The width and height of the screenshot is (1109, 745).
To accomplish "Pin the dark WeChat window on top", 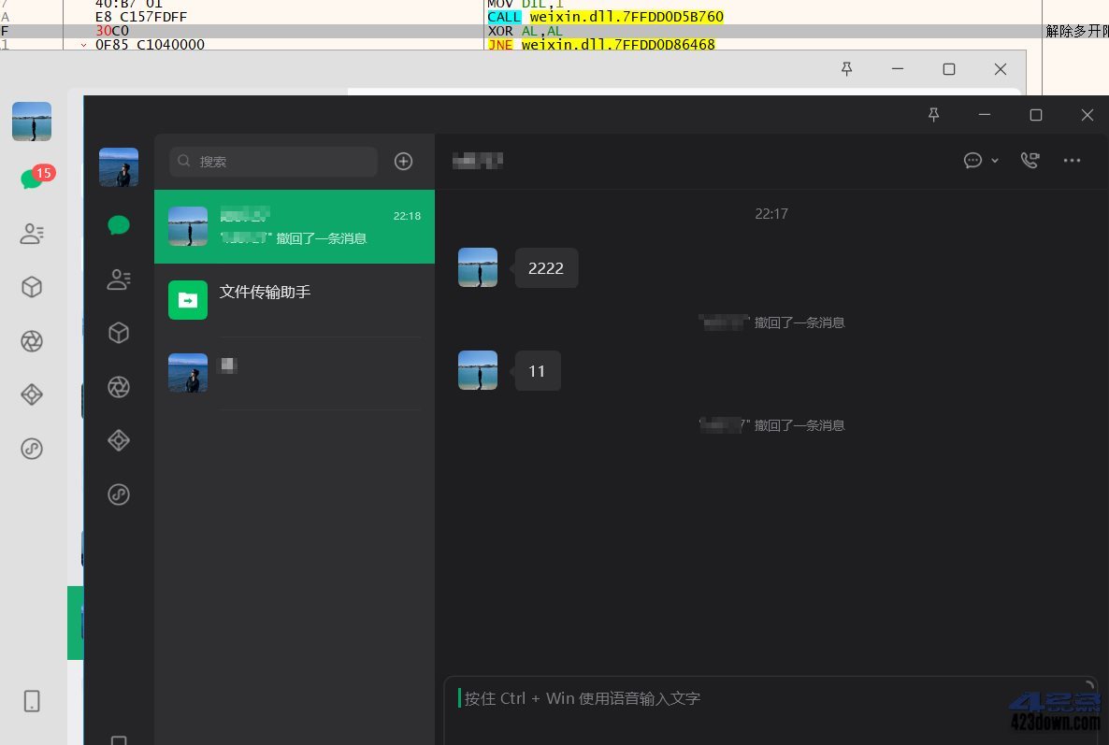I will [933, 114].
